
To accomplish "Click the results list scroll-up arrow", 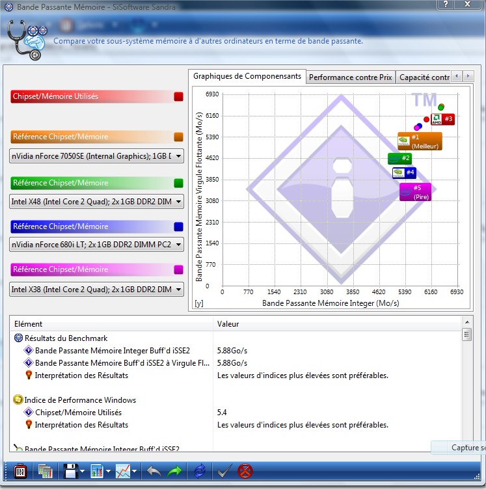I will point(467,322).
